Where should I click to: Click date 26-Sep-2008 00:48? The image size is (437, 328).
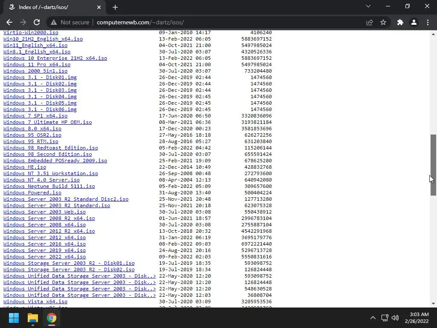pyautogui.click(x=185, y=173)
